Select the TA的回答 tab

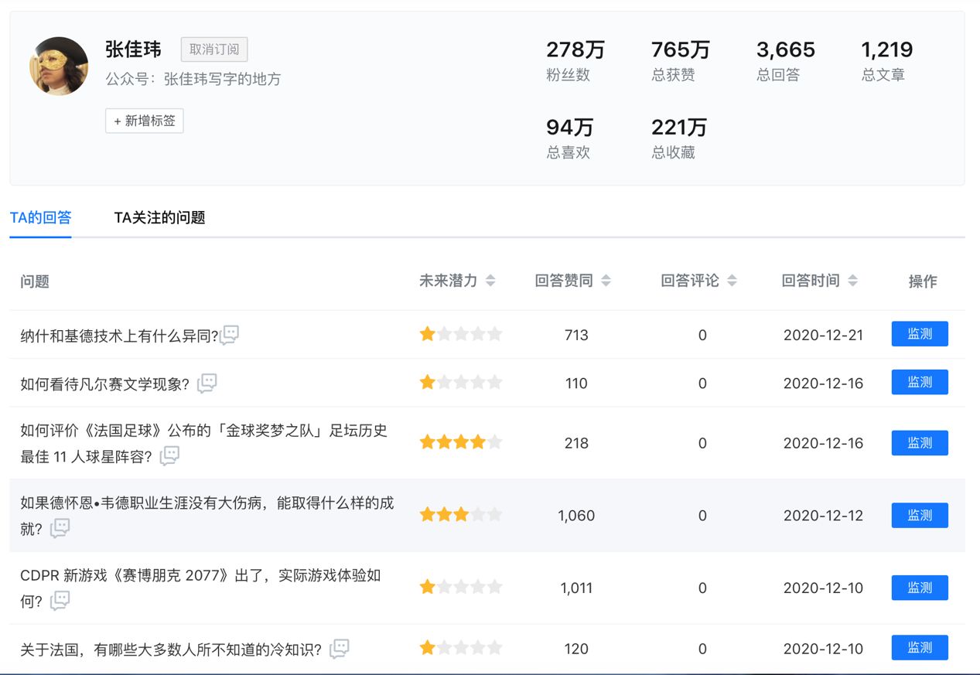click(x=40, y=218)
